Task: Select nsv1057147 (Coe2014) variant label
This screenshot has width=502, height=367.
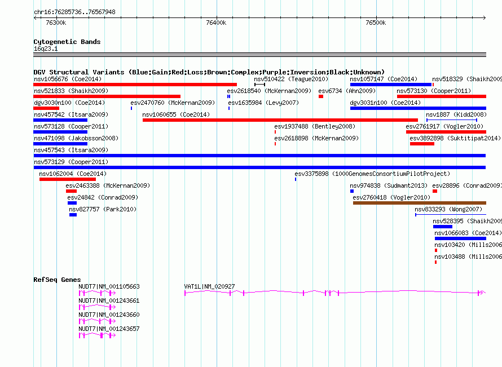Action: (384, 79)
